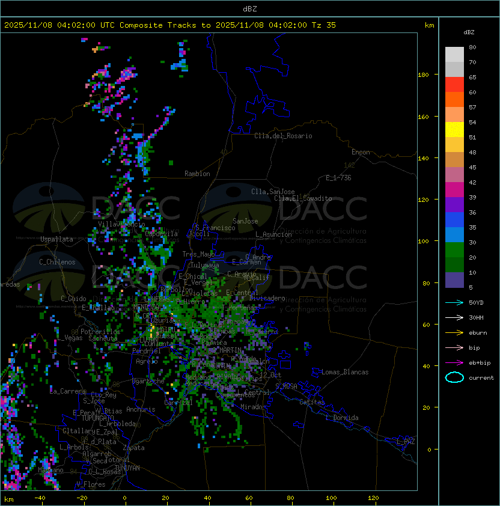Click the Clla.del_Rosario map label

283,136
